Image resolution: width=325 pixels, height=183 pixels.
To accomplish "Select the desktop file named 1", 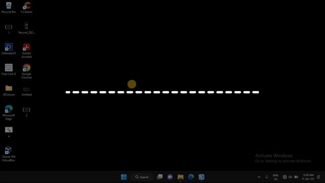I will click(x=9, y=29).
